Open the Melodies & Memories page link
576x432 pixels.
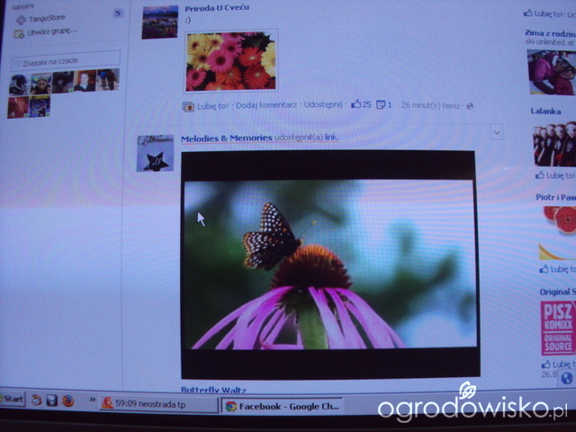[227, 138]
